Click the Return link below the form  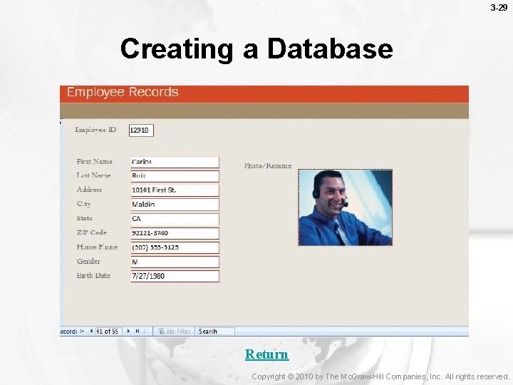tap(266, 354)
